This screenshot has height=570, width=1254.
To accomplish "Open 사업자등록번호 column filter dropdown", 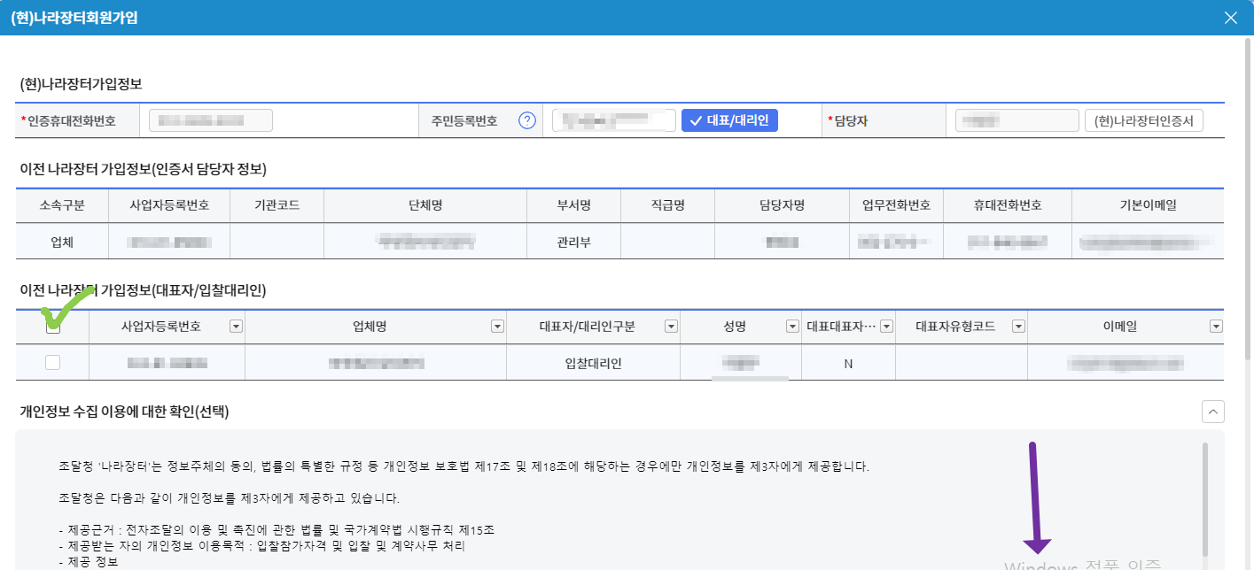I will (x=235, y=327).
